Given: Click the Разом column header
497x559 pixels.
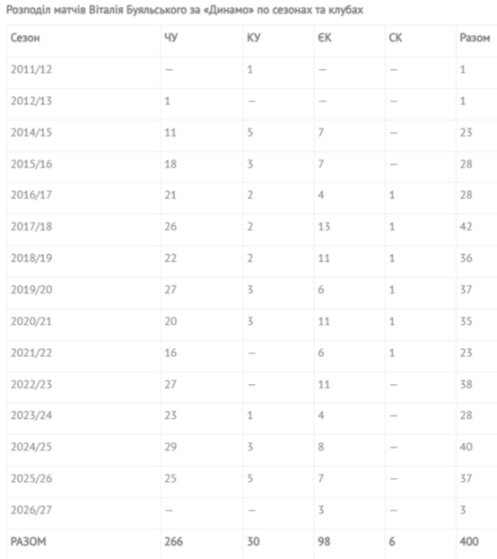Looking at the screenshot, I should coord(475,38).
